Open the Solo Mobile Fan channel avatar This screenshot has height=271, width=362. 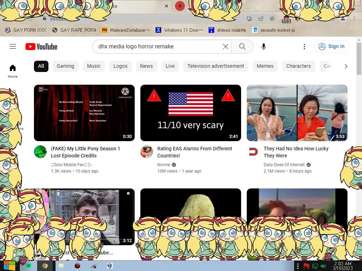[40, 152]
